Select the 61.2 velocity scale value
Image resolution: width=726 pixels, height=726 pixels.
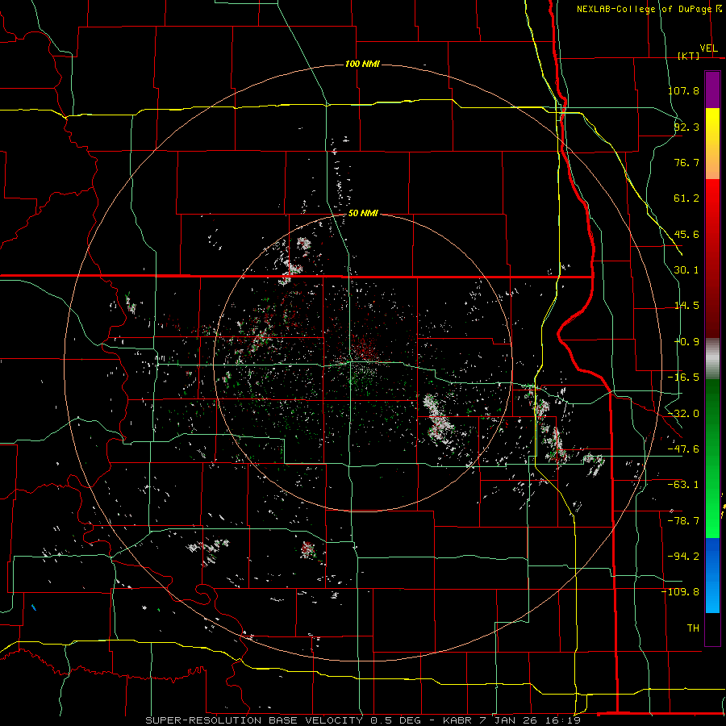click(686, 198)
